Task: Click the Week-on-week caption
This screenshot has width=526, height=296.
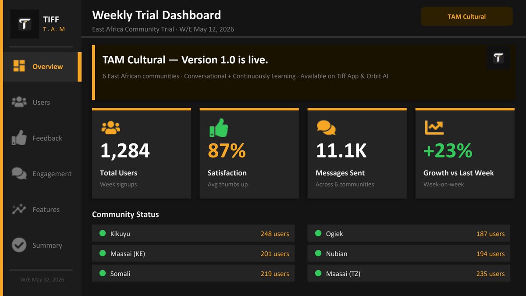Action: [444, 185]
